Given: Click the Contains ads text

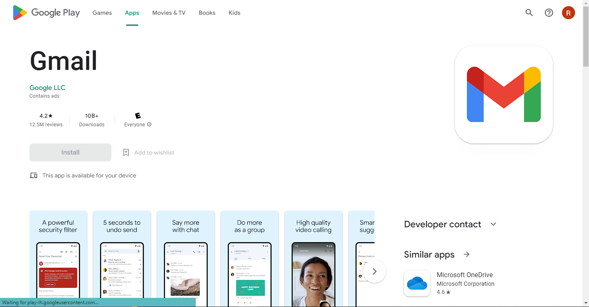Looking at the screenshot, I should (44, 96).
